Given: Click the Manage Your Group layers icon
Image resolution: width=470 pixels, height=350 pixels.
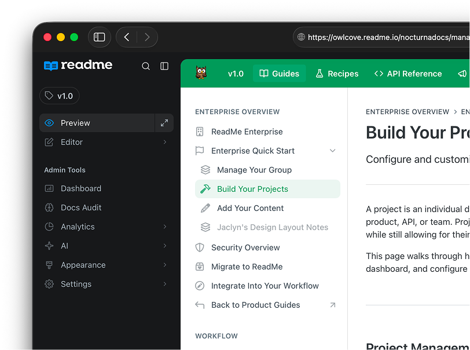Looking at the screenshot, I should 205,170.
